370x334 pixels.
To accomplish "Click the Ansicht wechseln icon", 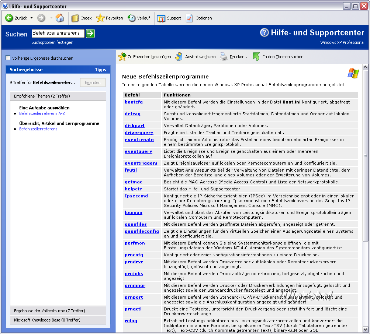I will 179,57.
